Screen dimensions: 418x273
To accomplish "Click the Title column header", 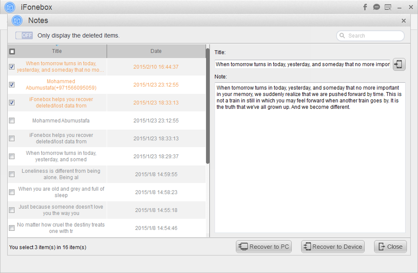I will click(x=57, y=51).
